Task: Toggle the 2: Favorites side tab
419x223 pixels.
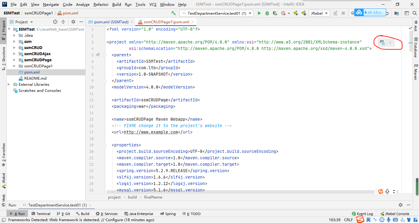Action: [3, 155]
